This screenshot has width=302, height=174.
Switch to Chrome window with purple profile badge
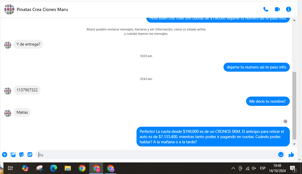(110, 168)
